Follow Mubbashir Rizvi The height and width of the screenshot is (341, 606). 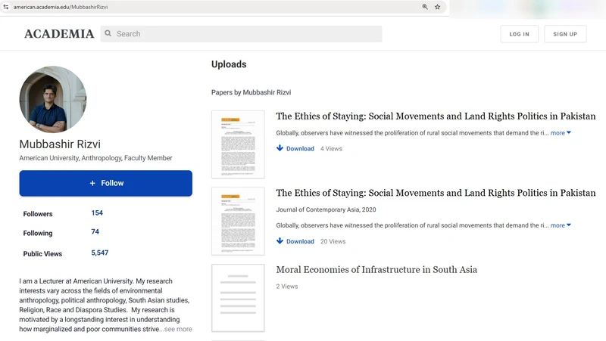click(x=106, y=183)
